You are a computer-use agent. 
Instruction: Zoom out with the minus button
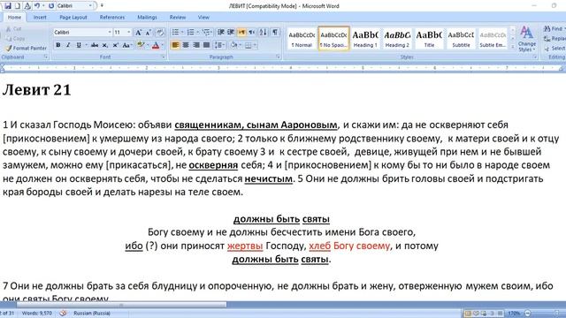(528, 314)
